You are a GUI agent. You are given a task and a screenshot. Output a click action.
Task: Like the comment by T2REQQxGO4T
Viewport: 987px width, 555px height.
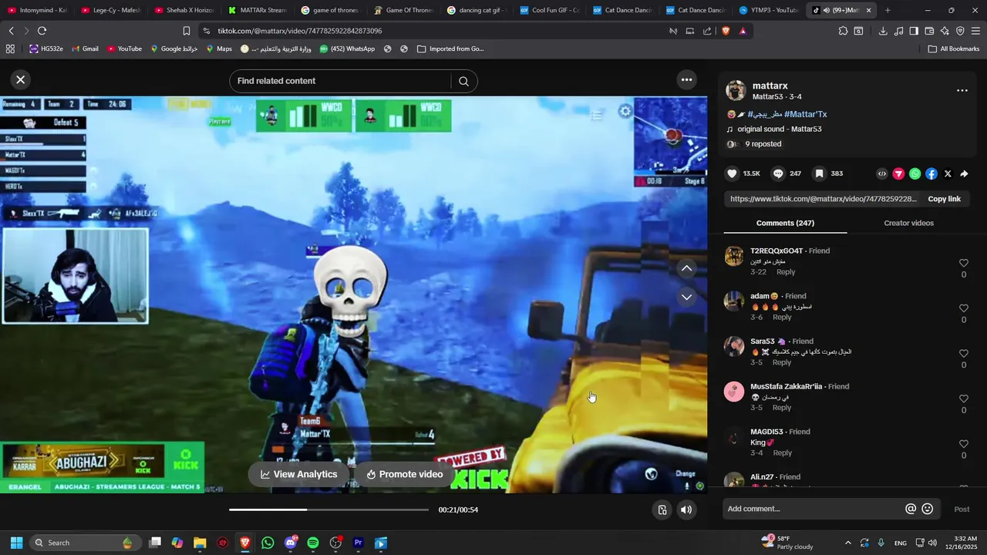963,263
